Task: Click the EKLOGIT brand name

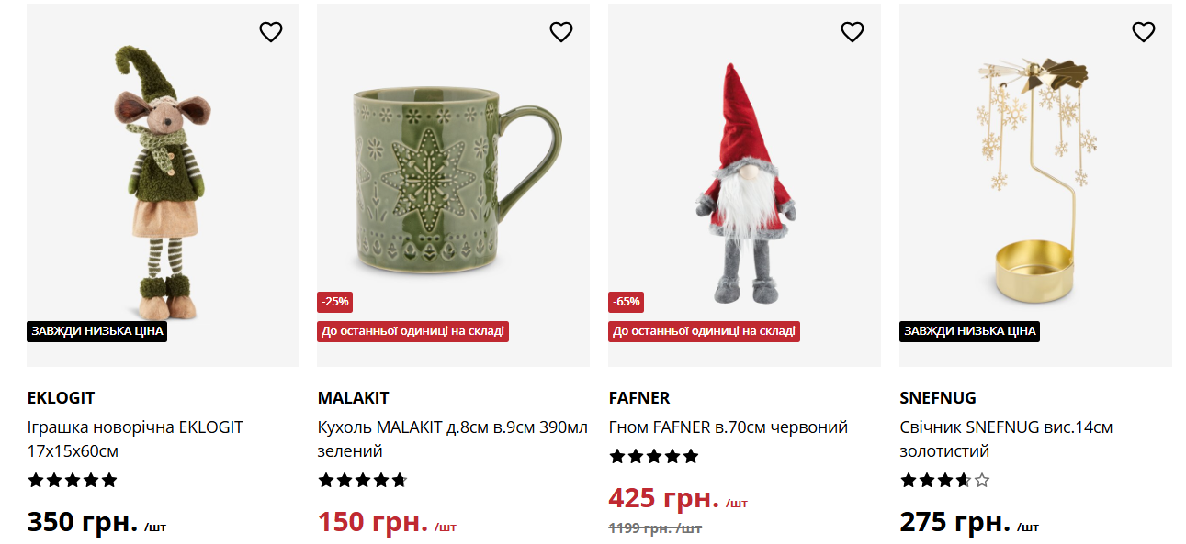Action: (x=61, y=398)
